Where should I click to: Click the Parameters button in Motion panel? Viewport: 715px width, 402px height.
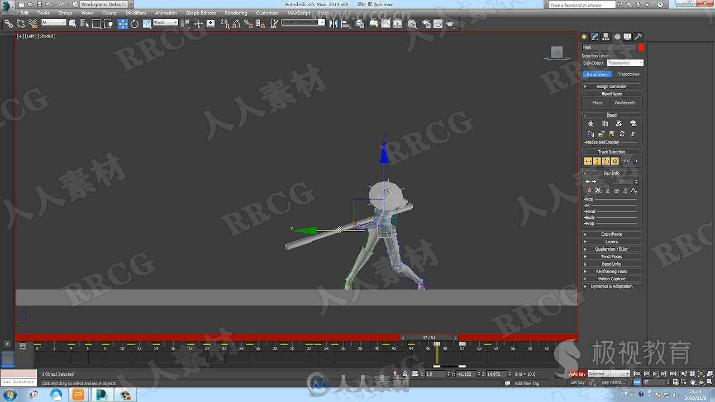pos(597,74)
